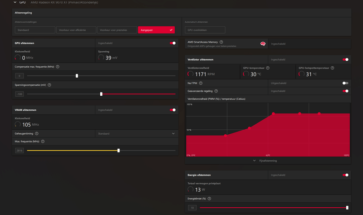Click the third fan curve point

pyautogui.click(x=274, y=114)
